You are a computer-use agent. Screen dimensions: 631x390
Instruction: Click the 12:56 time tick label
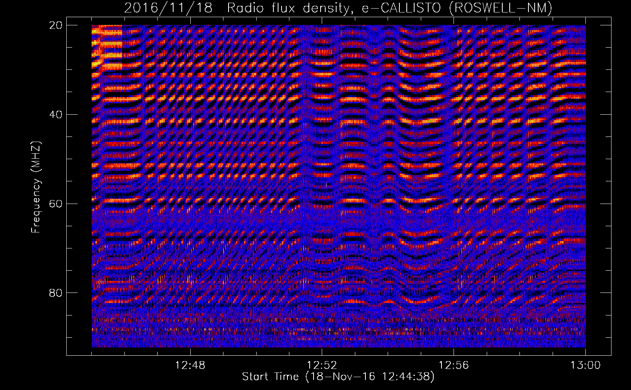click(x=454, y=365)
